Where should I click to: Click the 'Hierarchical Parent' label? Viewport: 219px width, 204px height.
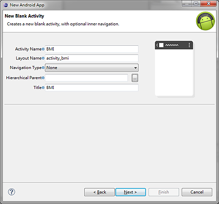tap(24, 78)
